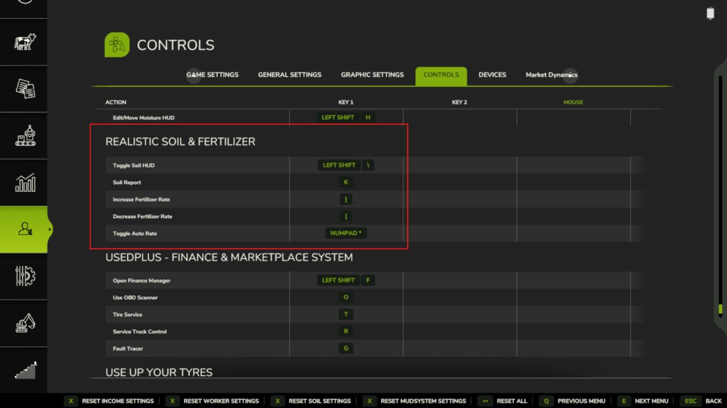Switch to the Graphic Settings tab

(x=372, y=75)
